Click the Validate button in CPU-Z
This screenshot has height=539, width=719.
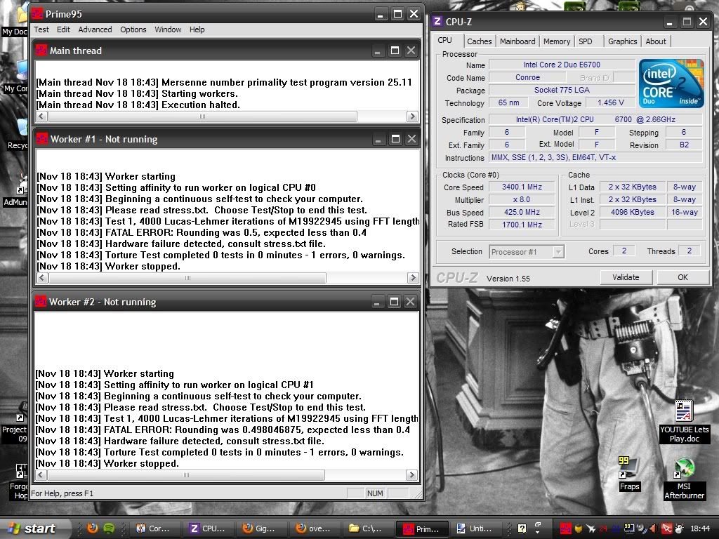click(626, 277)
